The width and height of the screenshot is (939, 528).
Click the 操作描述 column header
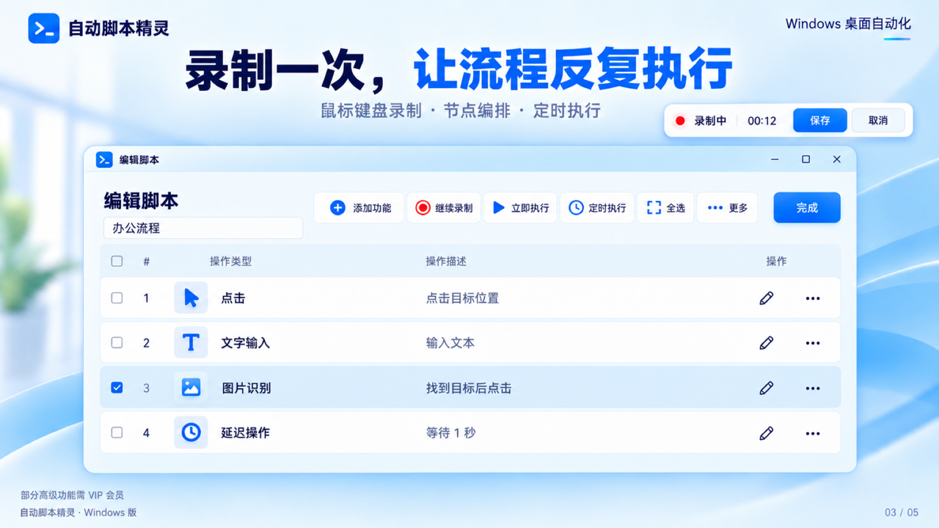click(446, 261)
